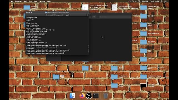Open the Trash in the Dock
178x100 pixels.
coord(106,96)
